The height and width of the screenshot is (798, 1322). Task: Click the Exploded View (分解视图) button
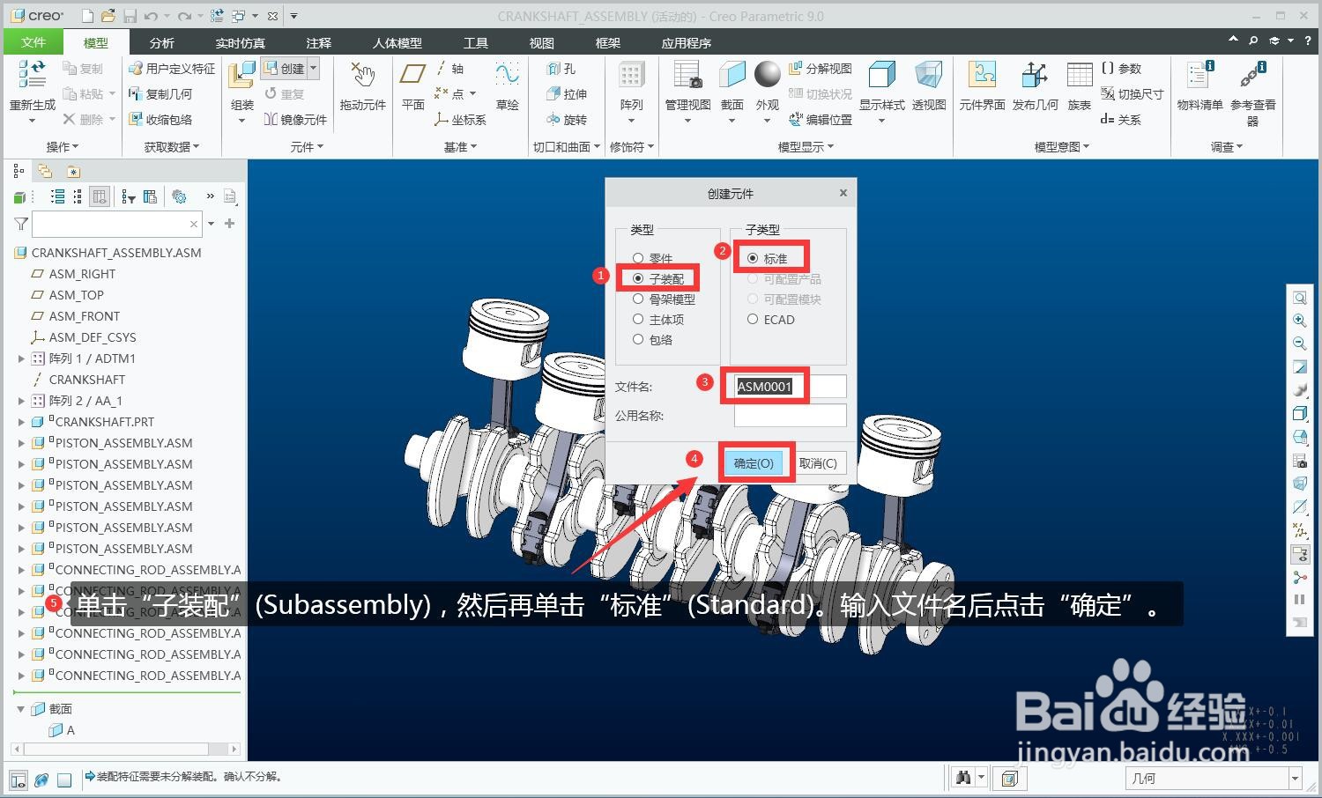click(820, 68)
